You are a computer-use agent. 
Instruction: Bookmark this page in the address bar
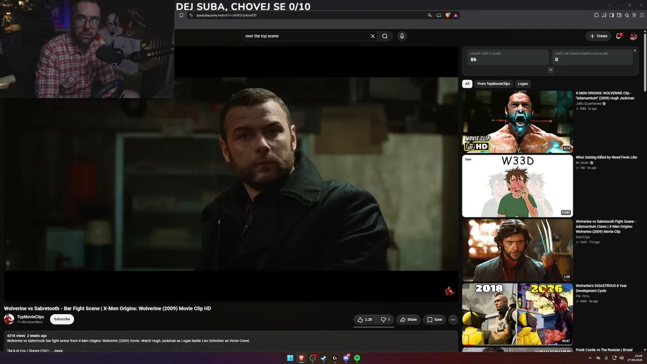tap(181, 15)
